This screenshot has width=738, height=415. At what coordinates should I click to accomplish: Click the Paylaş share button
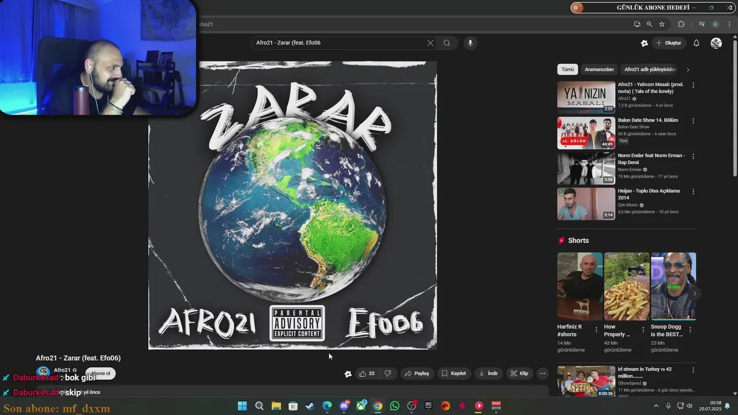click(417, 373)
